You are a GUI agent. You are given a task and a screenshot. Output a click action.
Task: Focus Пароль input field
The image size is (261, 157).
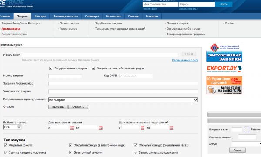pos(197,4)
